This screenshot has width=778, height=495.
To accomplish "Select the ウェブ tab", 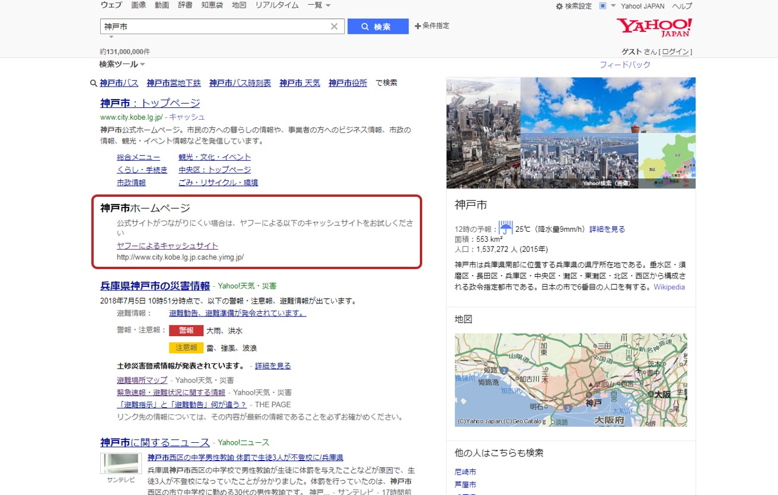I will click(111, 5).
